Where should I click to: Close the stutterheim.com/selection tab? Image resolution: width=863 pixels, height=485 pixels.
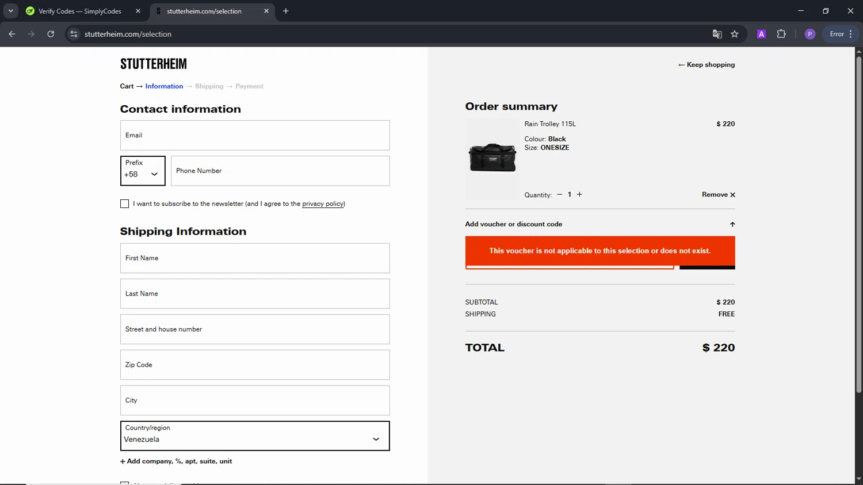pos(266,11)
